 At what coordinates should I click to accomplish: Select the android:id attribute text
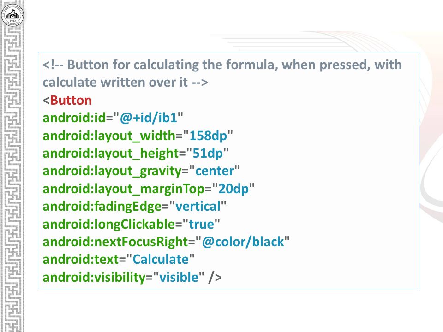[x=74, y=118]
